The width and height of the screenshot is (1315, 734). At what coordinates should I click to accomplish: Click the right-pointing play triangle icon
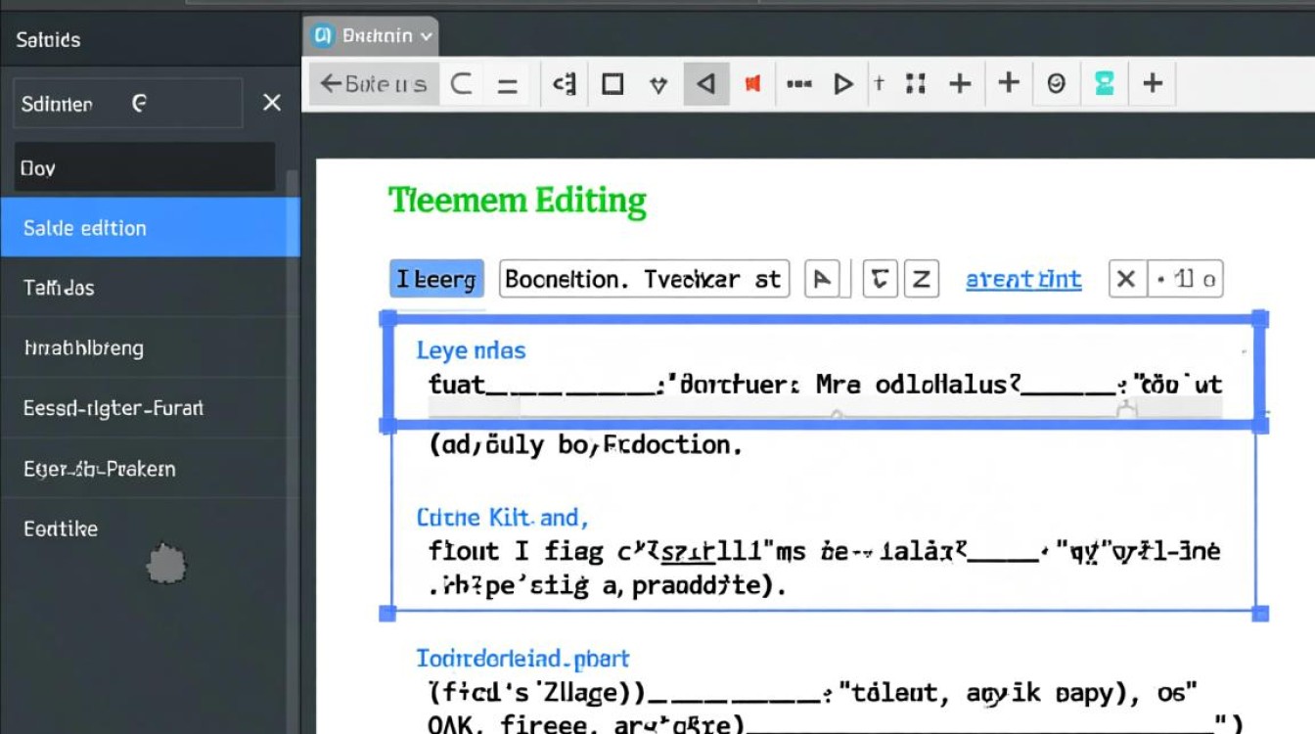(x=842, y=84)
